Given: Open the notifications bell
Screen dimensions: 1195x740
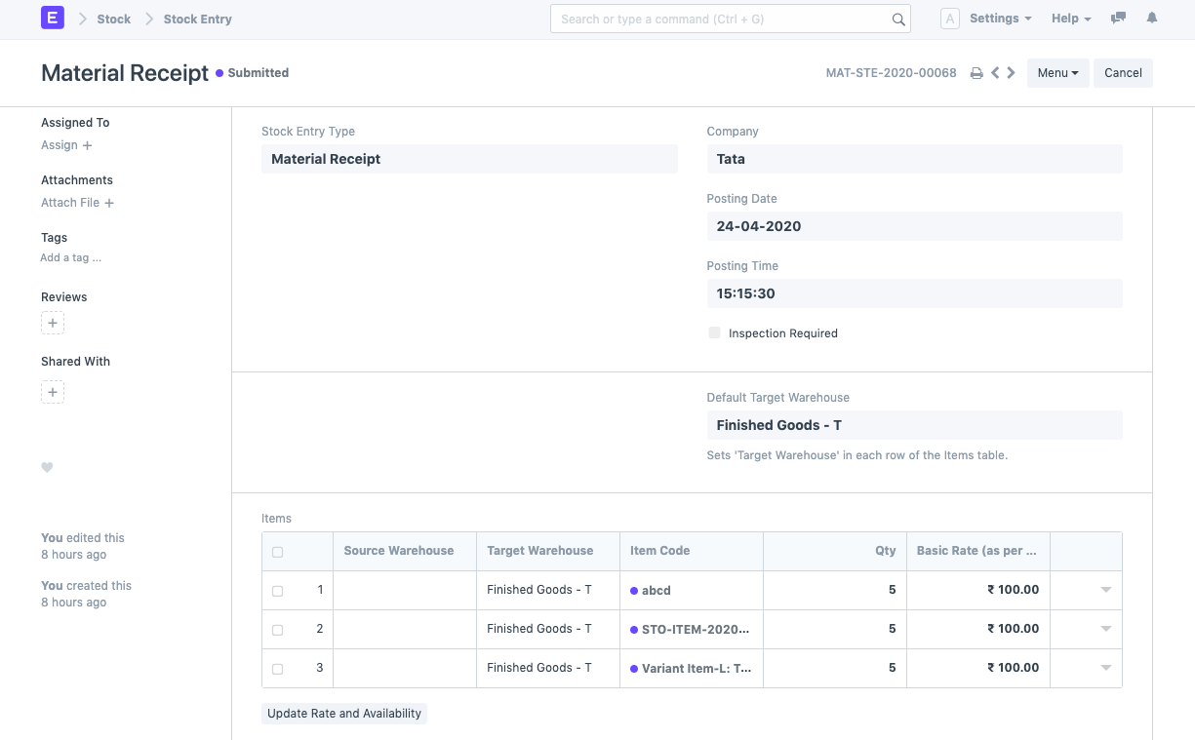Looking at the screenshot, I should click(1152, 19).
